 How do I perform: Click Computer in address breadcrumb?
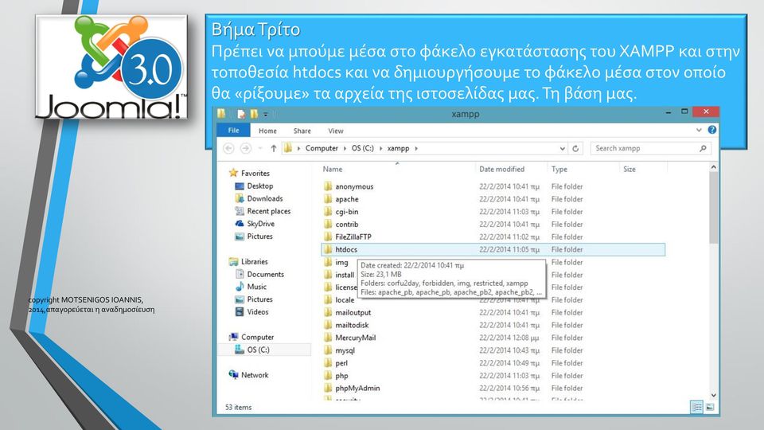click(322, 148)
